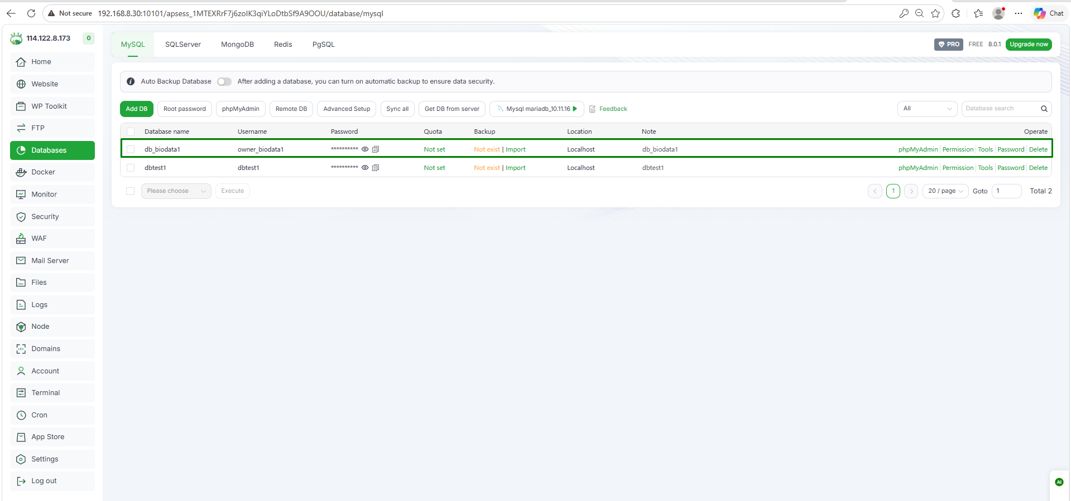Viewport: 1071px width, 501px height.
Task: Click the WAF icon in the sidebar
Action: [21, 239]
